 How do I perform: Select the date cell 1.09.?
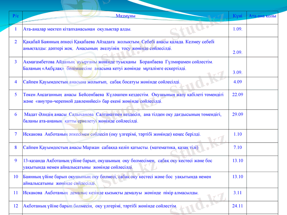[x=237, y=29]
